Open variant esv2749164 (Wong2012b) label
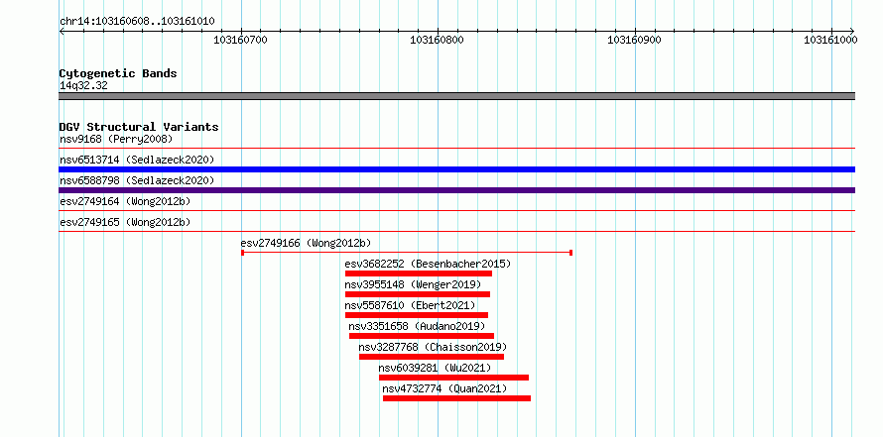The width and height of the screenshot is (883, 437). [125, 201]
